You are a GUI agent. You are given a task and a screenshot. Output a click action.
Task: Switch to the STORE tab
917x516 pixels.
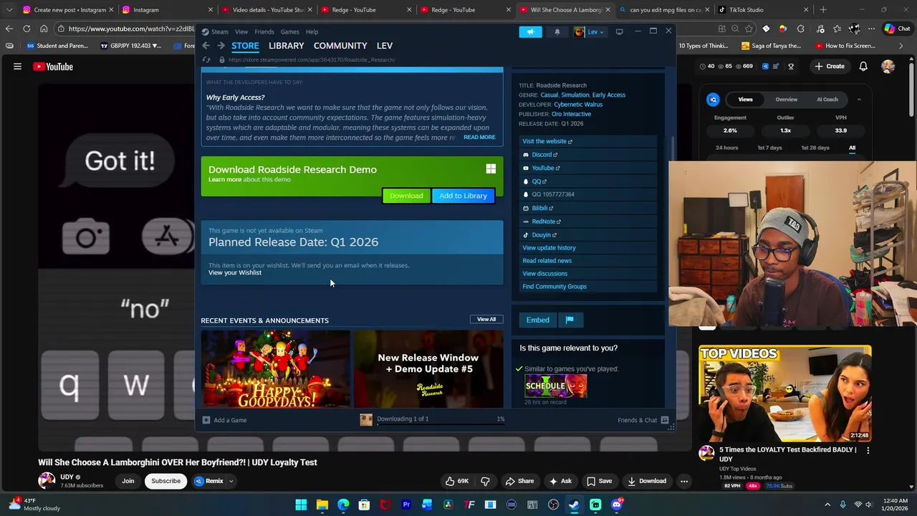point(245,46)
